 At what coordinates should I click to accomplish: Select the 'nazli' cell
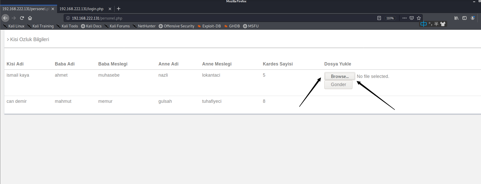[163, 75]
